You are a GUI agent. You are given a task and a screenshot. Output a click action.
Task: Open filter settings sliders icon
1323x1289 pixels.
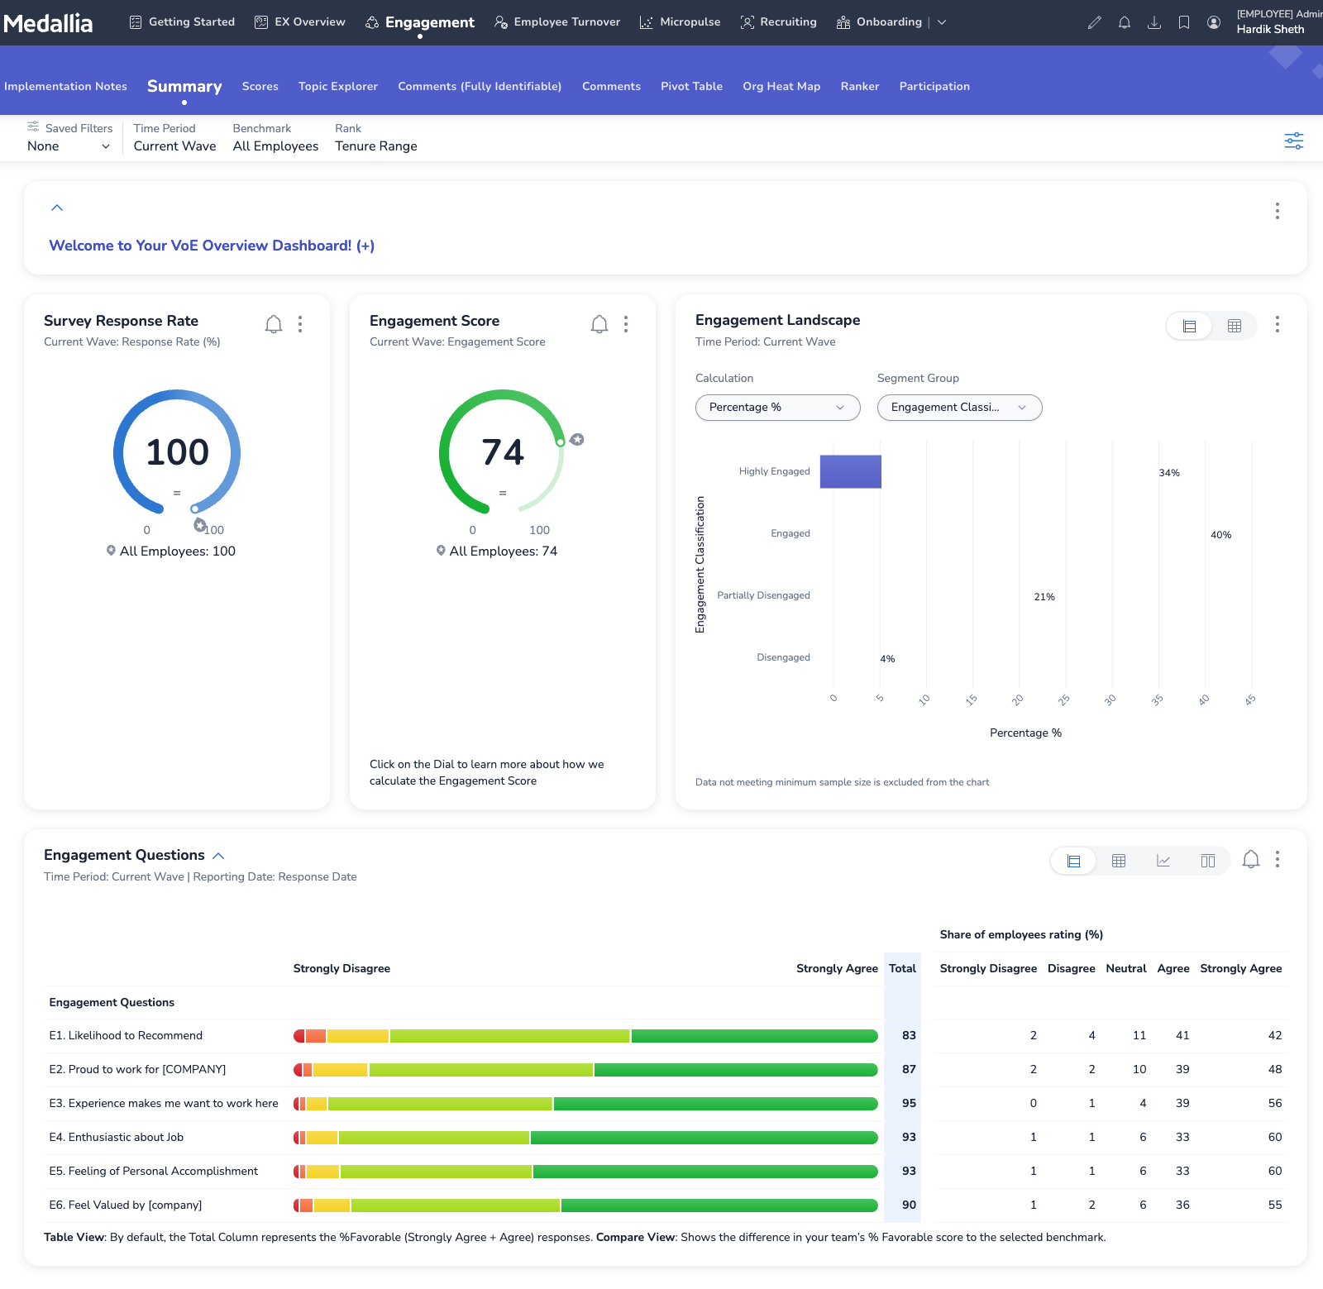[x=1293, y=141]
